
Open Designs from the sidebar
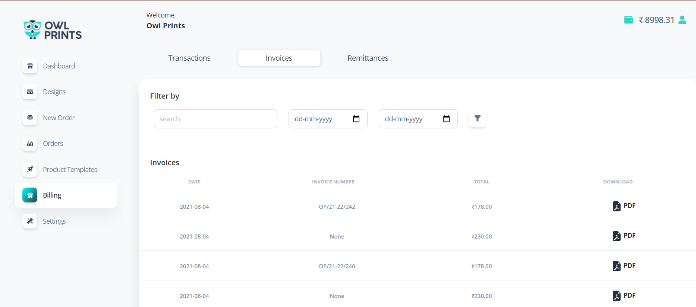pyautogui.click(x=54, y=92)
